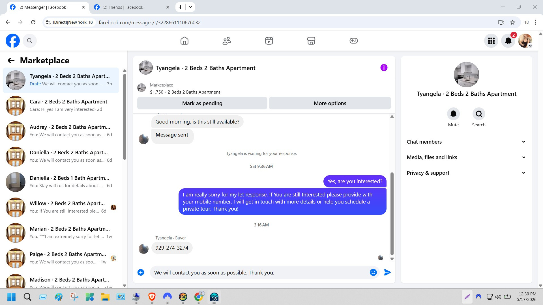Screen dimensions: 543x305
Task: Open Windows taskbar search
Action: pyautogui.click(x=27, y=297)
